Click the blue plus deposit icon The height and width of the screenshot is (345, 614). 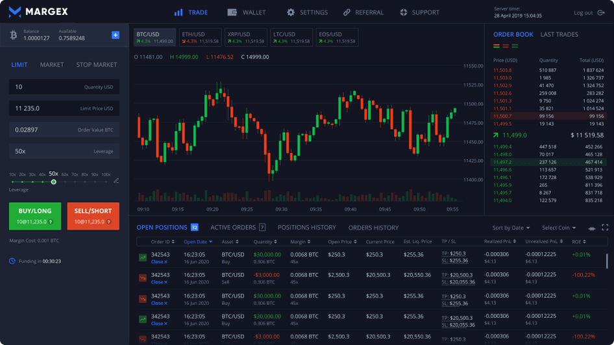tap(116, 35)
